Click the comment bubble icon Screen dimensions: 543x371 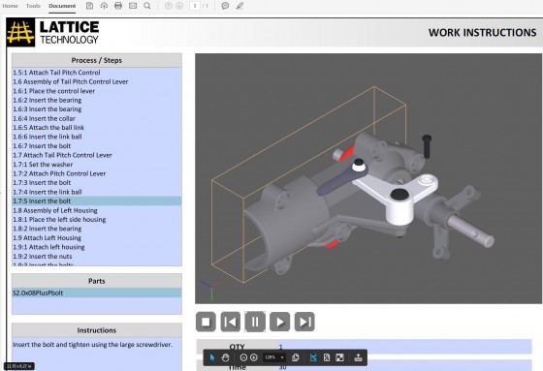click(225, 6)
